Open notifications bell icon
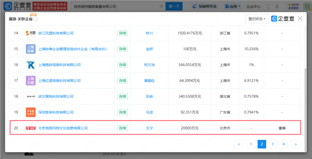Screen dimensions: 312x159 tap(277, 6)
